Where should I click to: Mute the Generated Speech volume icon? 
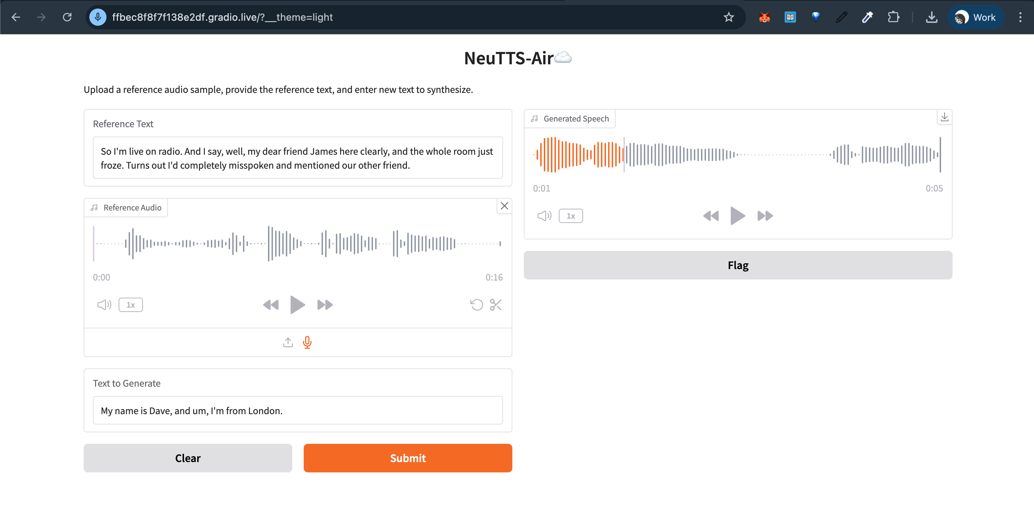(x=544, y=215)
